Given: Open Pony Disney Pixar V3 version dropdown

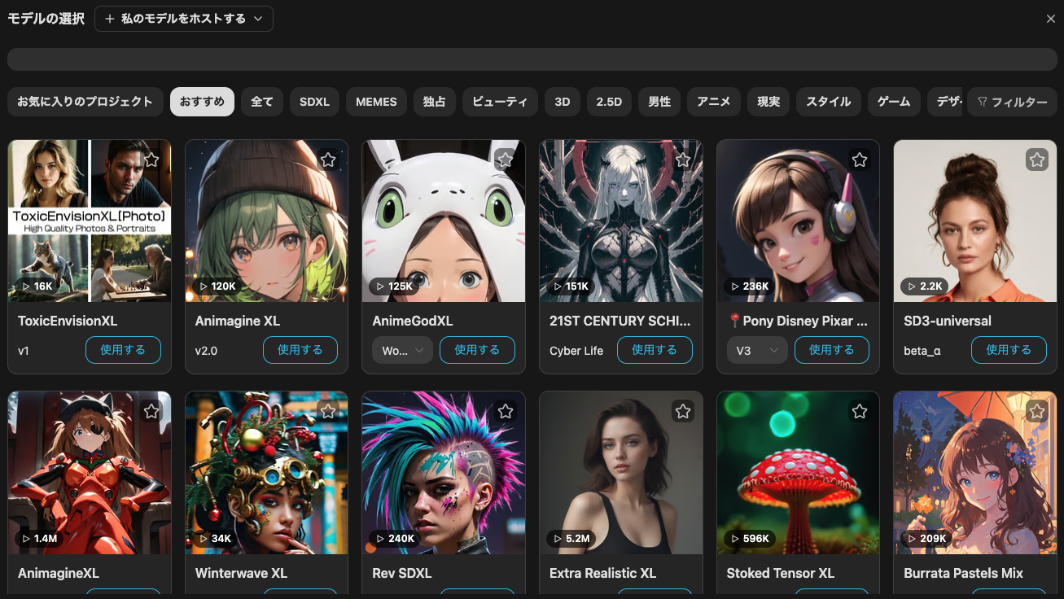Looking at the screenshot, I should (757, 350).
